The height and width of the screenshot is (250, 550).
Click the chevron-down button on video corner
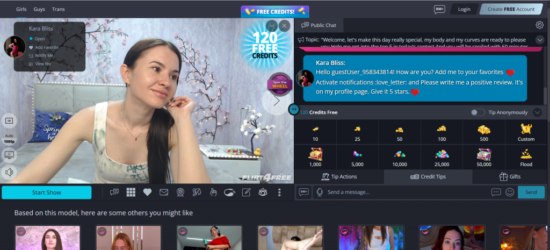(x=272, y=26)
